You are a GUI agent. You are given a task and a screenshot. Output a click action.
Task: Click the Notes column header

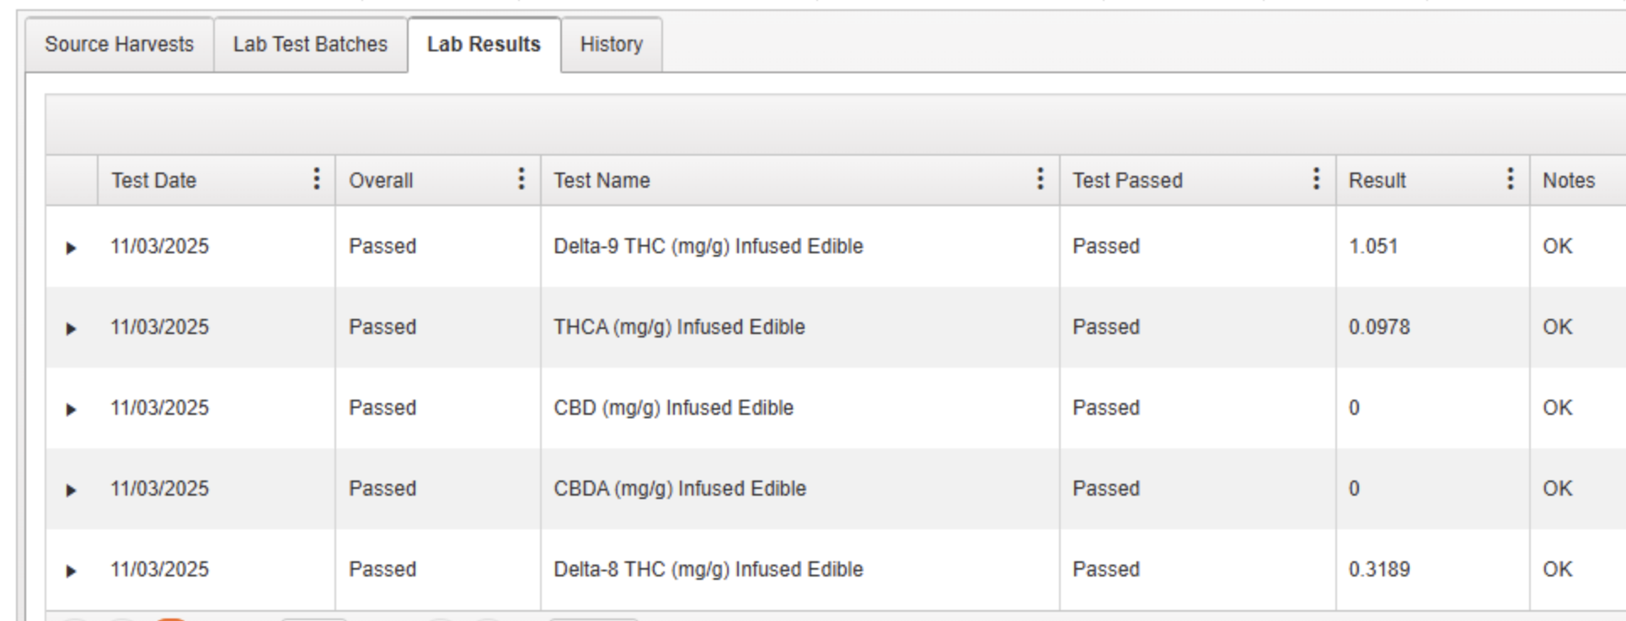(1569, 180)
